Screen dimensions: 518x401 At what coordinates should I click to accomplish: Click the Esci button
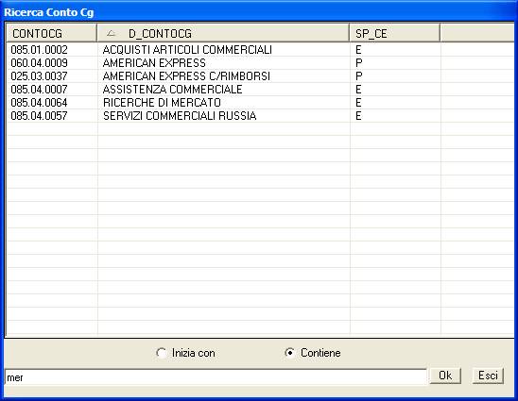[x=488, y=376]
